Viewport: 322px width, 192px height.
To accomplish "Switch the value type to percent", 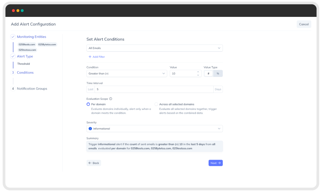I will [218, 74].
